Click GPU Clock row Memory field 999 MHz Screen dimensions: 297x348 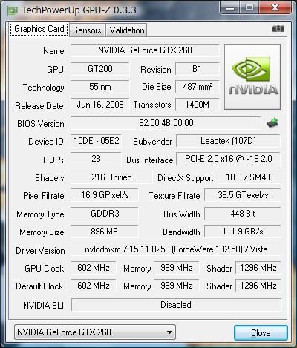tap(177, 268)
